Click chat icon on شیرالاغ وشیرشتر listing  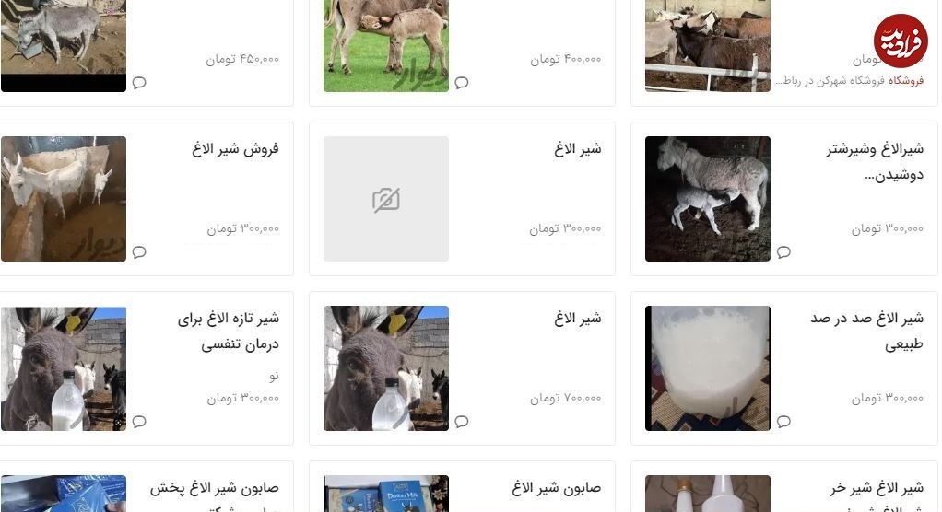point(783,251)
